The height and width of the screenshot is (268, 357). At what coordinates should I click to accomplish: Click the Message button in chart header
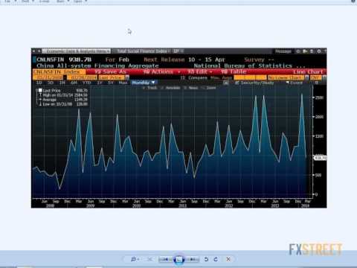point(283,51)
